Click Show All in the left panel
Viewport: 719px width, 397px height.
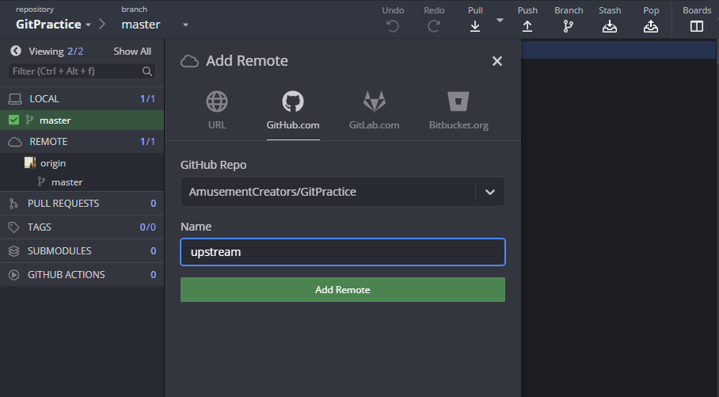click(x=132, y=52)
